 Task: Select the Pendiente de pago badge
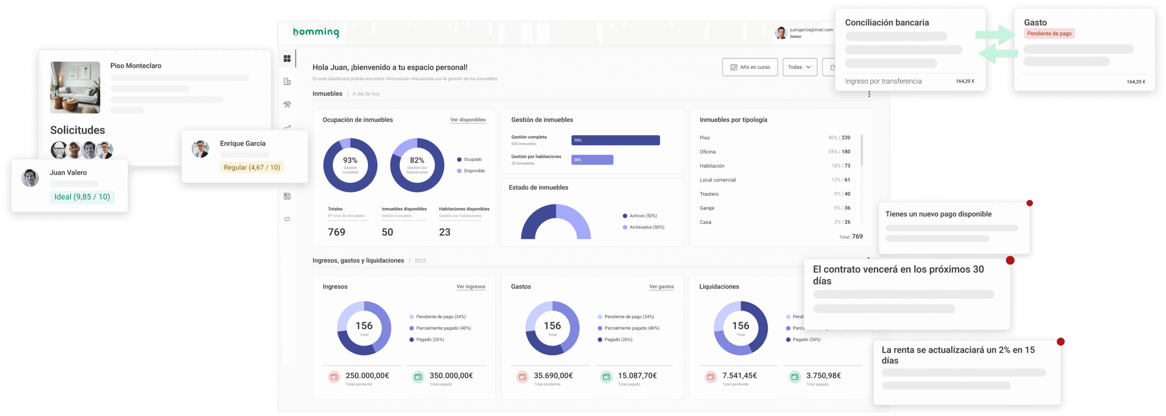1049,34
